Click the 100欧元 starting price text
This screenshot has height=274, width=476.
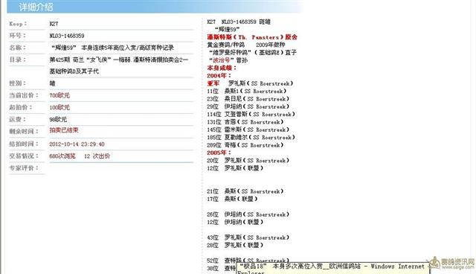pos(59,107)
